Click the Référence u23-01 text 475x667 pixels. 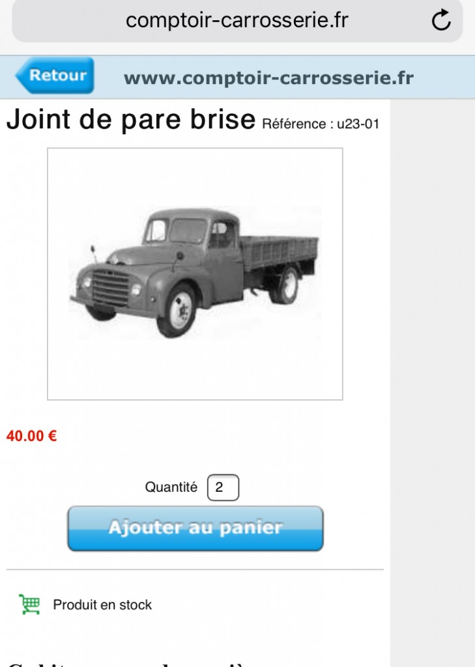[x=321, y=124]
